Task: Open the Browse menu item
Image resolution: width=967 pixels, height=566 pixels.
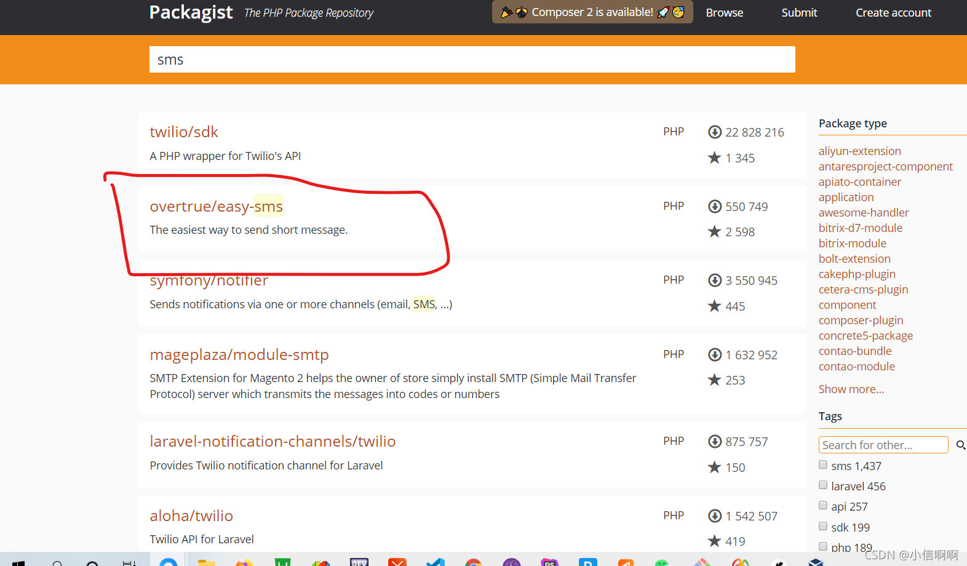Action: point(725,12)
